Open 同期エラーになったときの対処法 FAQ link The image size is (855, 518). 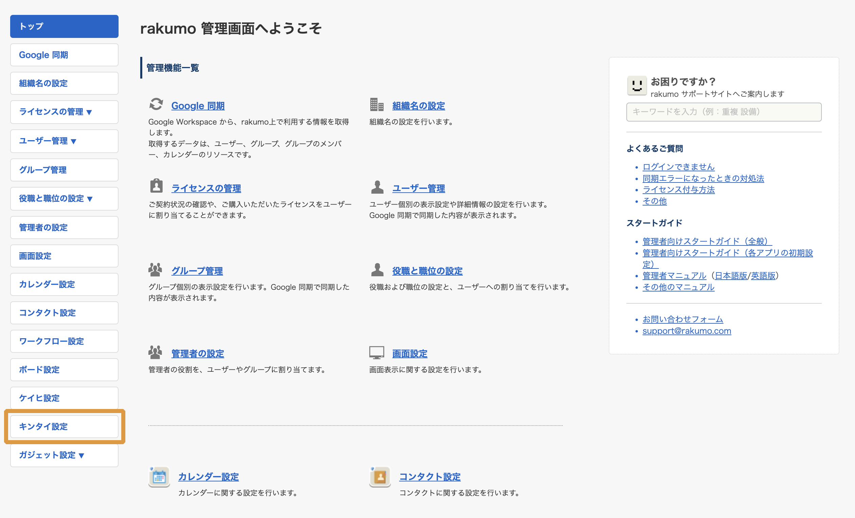[703, 178]
